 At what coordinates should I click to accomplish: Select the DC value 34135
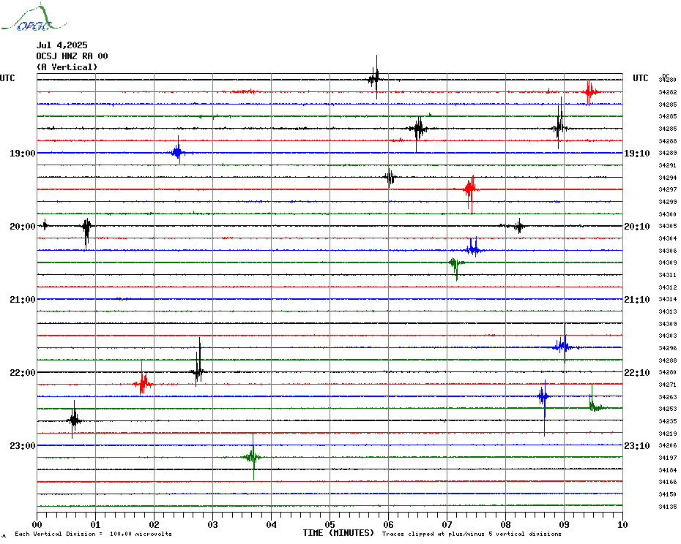[x=668, y=507]
